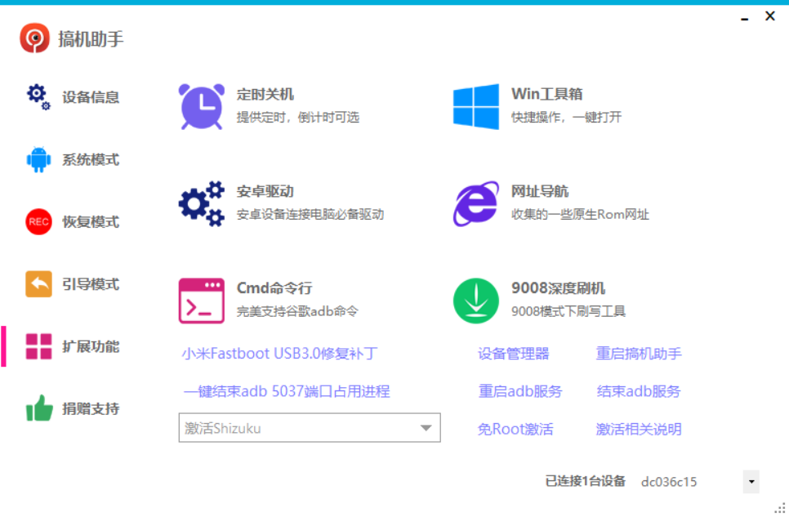Click the Android robot 系统模式 icon

(x=38, y=159)
